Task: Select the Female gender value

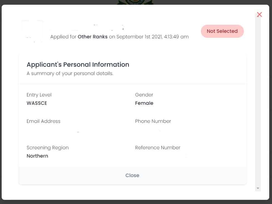Action: pos(144,103)
